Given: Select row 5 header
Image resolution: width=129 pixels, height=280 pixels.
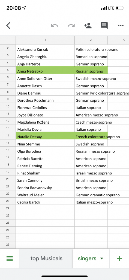Looking at the screenshot, I should tap(8, 70).
